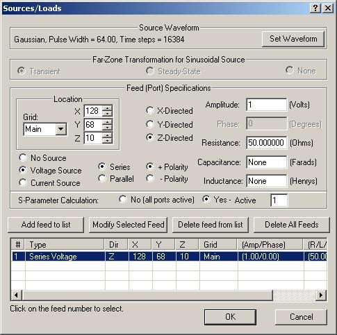Decrement the Z location spinner down
337x335 pixels.
[x=107, y=141]
